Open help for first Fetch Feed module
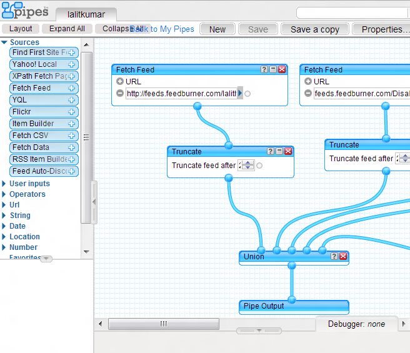This screenshot has height=353, width=410. (x=264, y=70)
